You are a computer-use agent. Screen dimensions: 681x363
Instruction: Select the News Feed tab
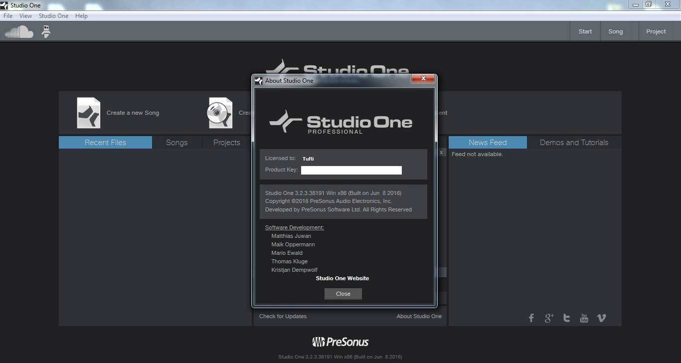pos(488,143)
